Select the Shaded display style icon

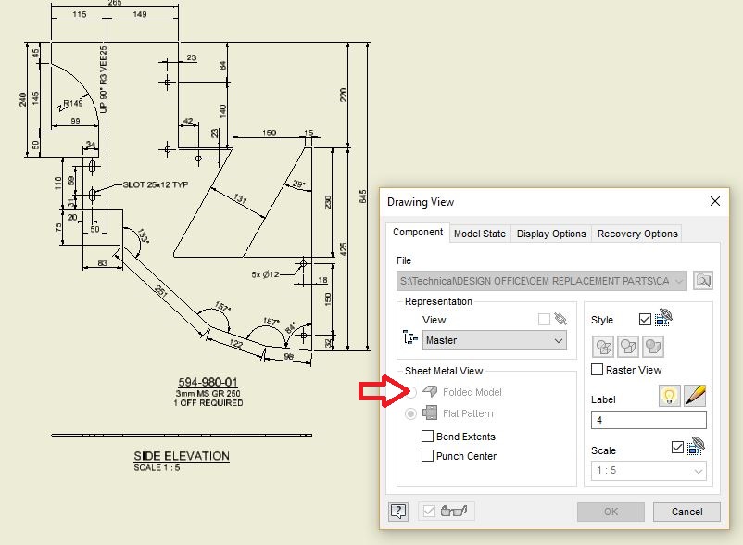653,346
